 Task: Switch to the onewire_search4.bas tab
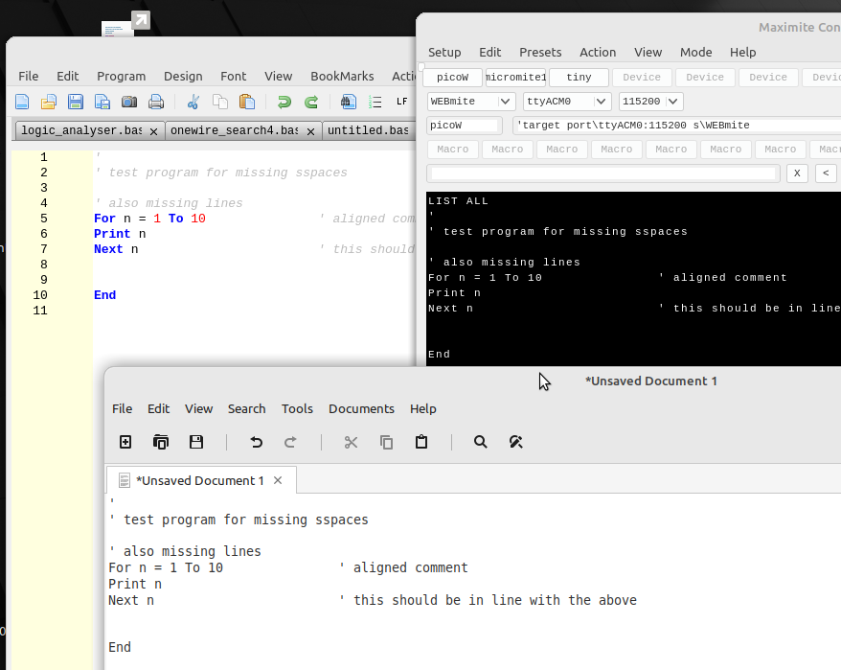click(234, 130)
